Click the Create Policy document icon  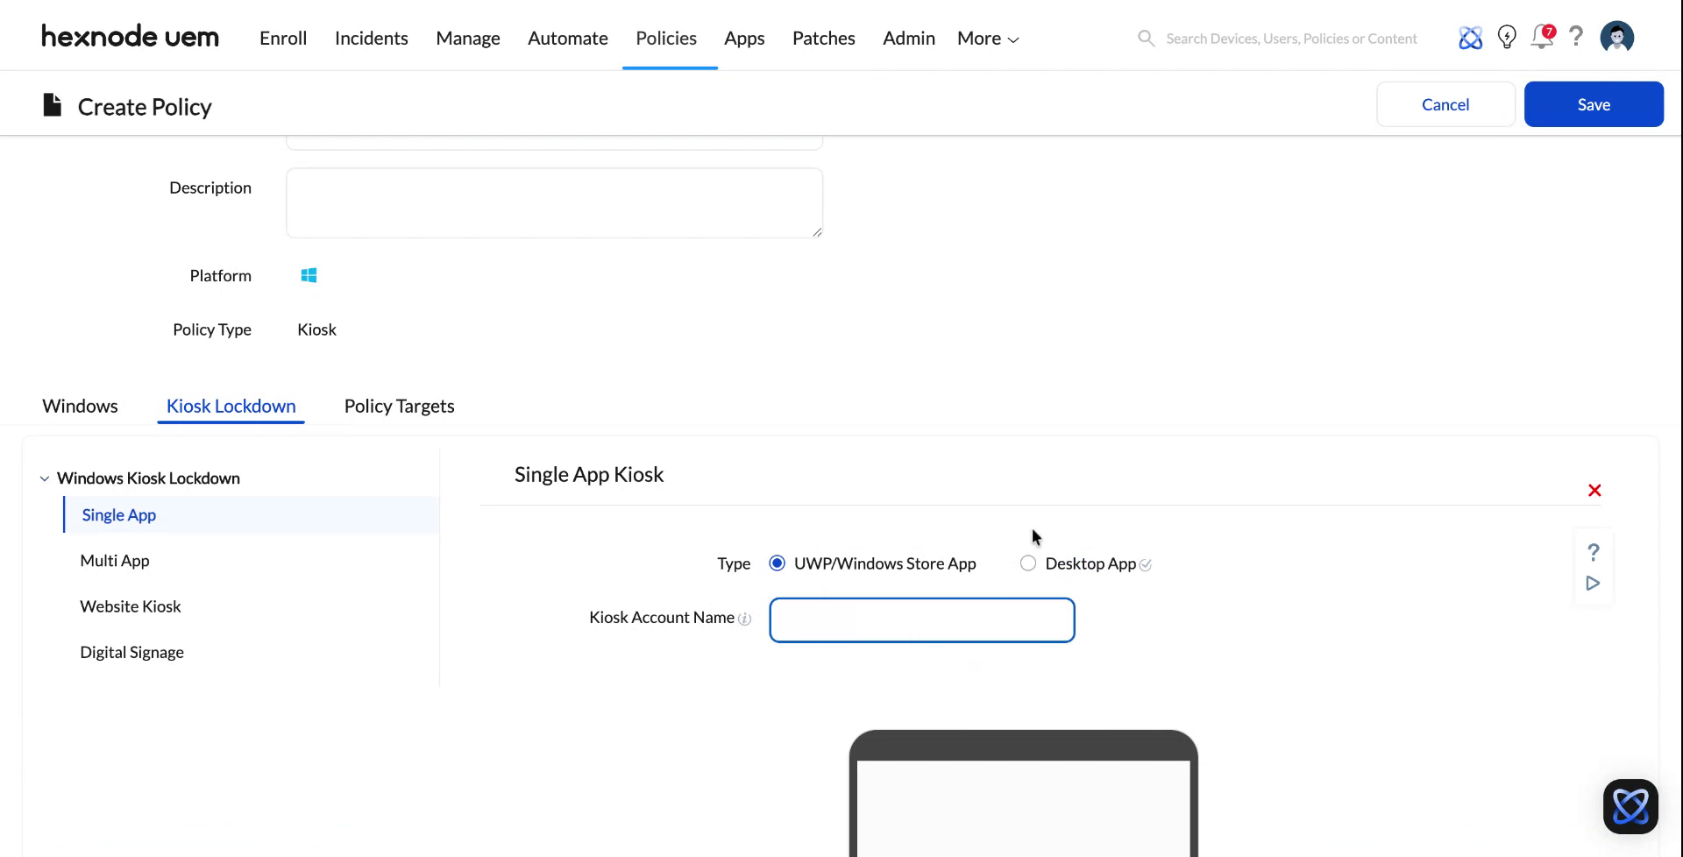point(52,103)
